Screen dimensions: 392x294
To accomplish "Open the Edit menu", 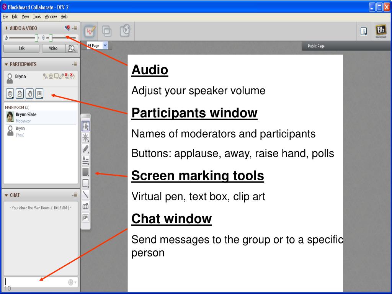I will [15, 16].
